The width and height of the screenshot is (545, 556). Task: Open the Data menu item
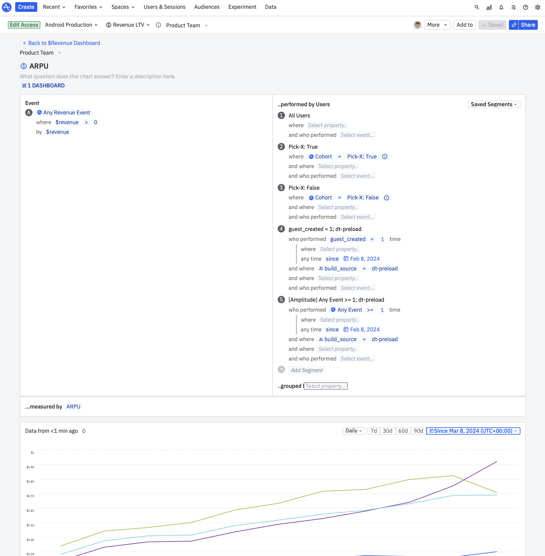(x=271, y=7)
